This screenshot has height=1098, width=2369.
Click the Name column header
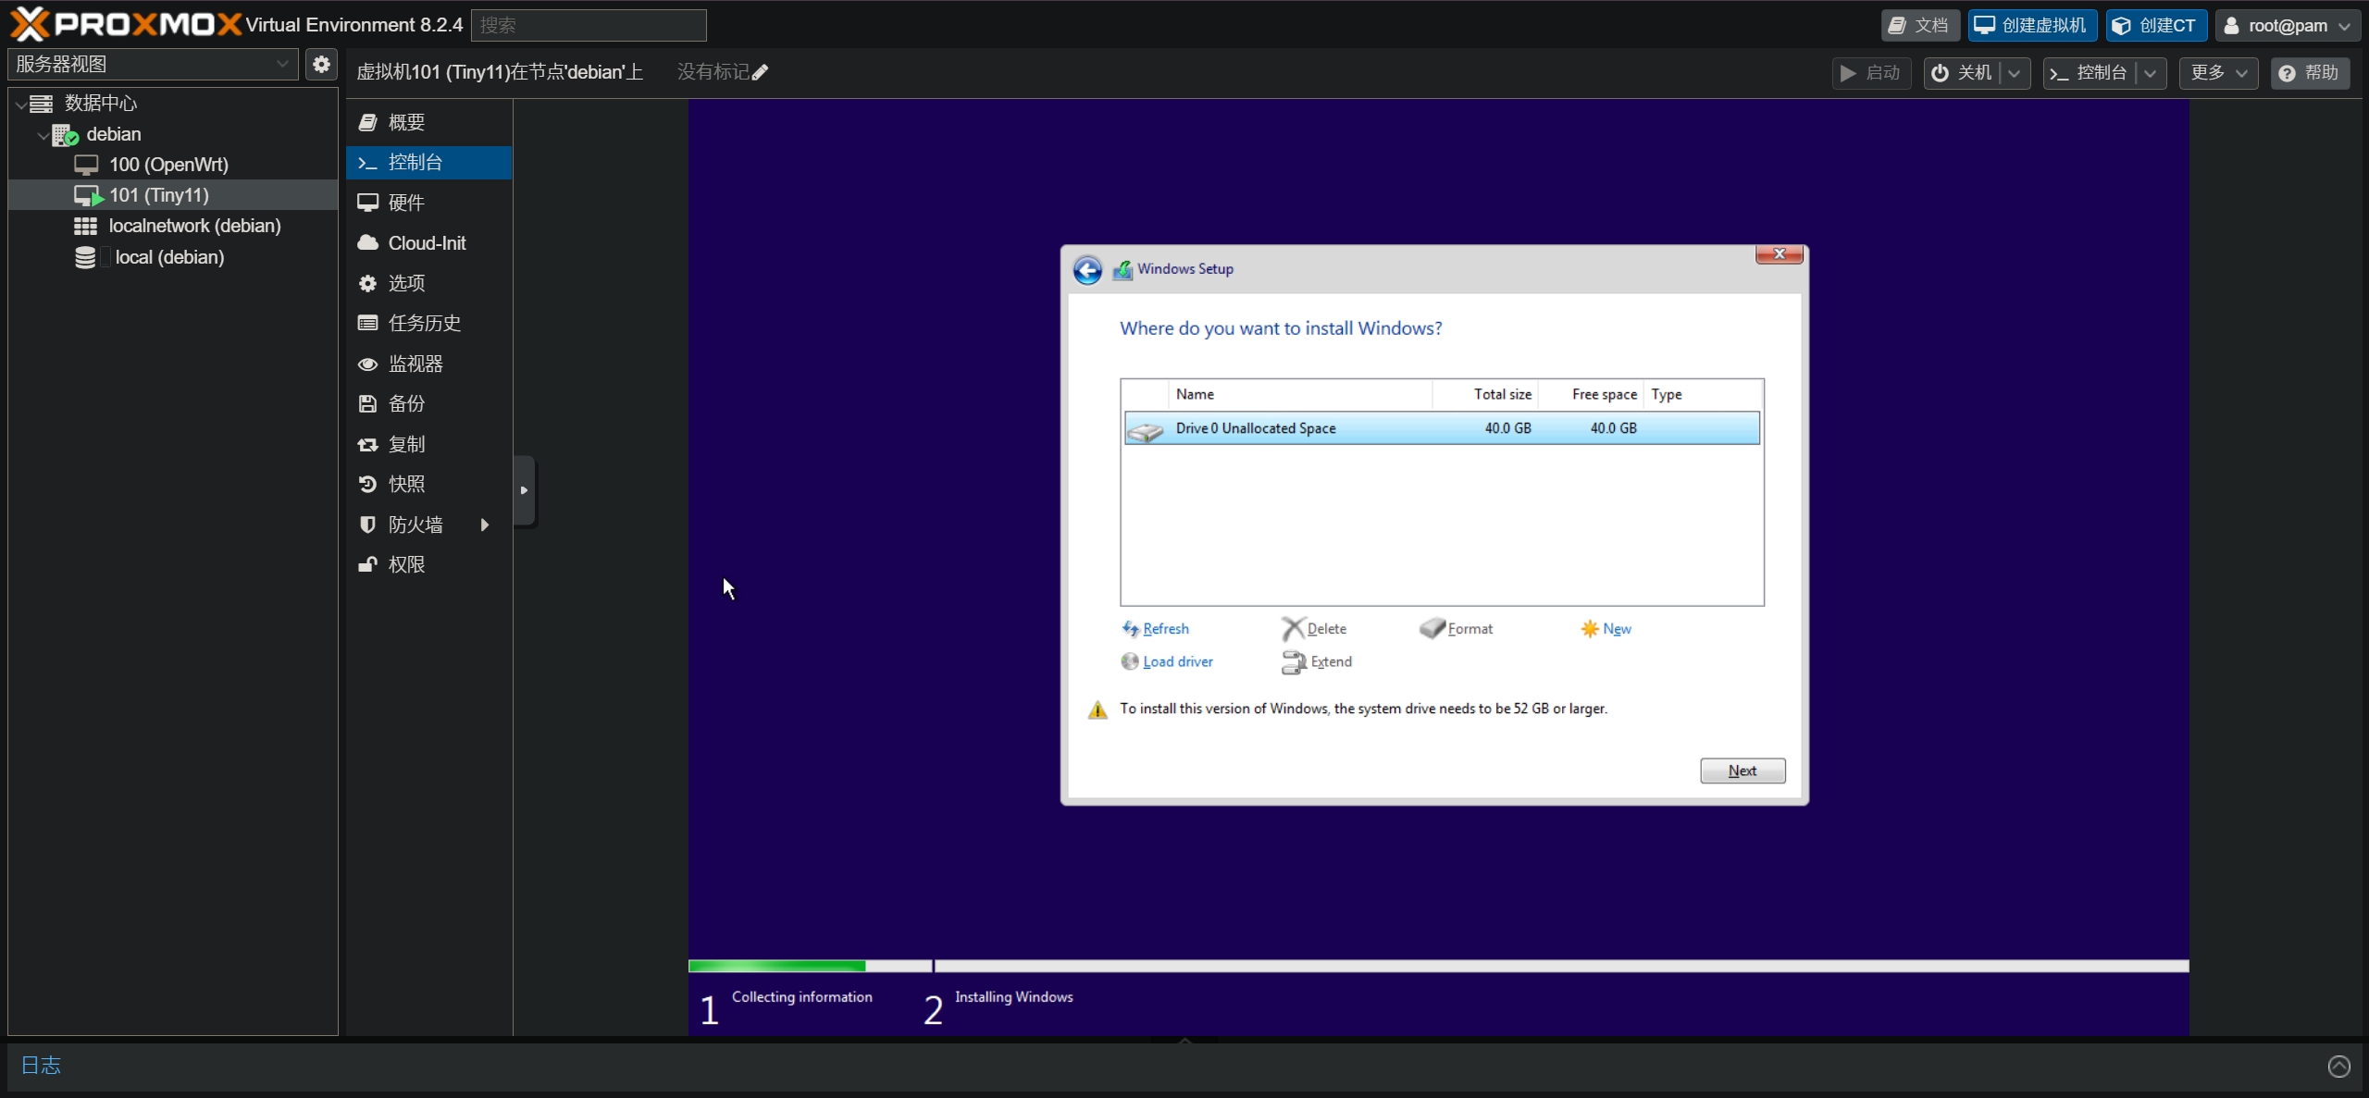pyautogui.click(x=1300, y=394)
